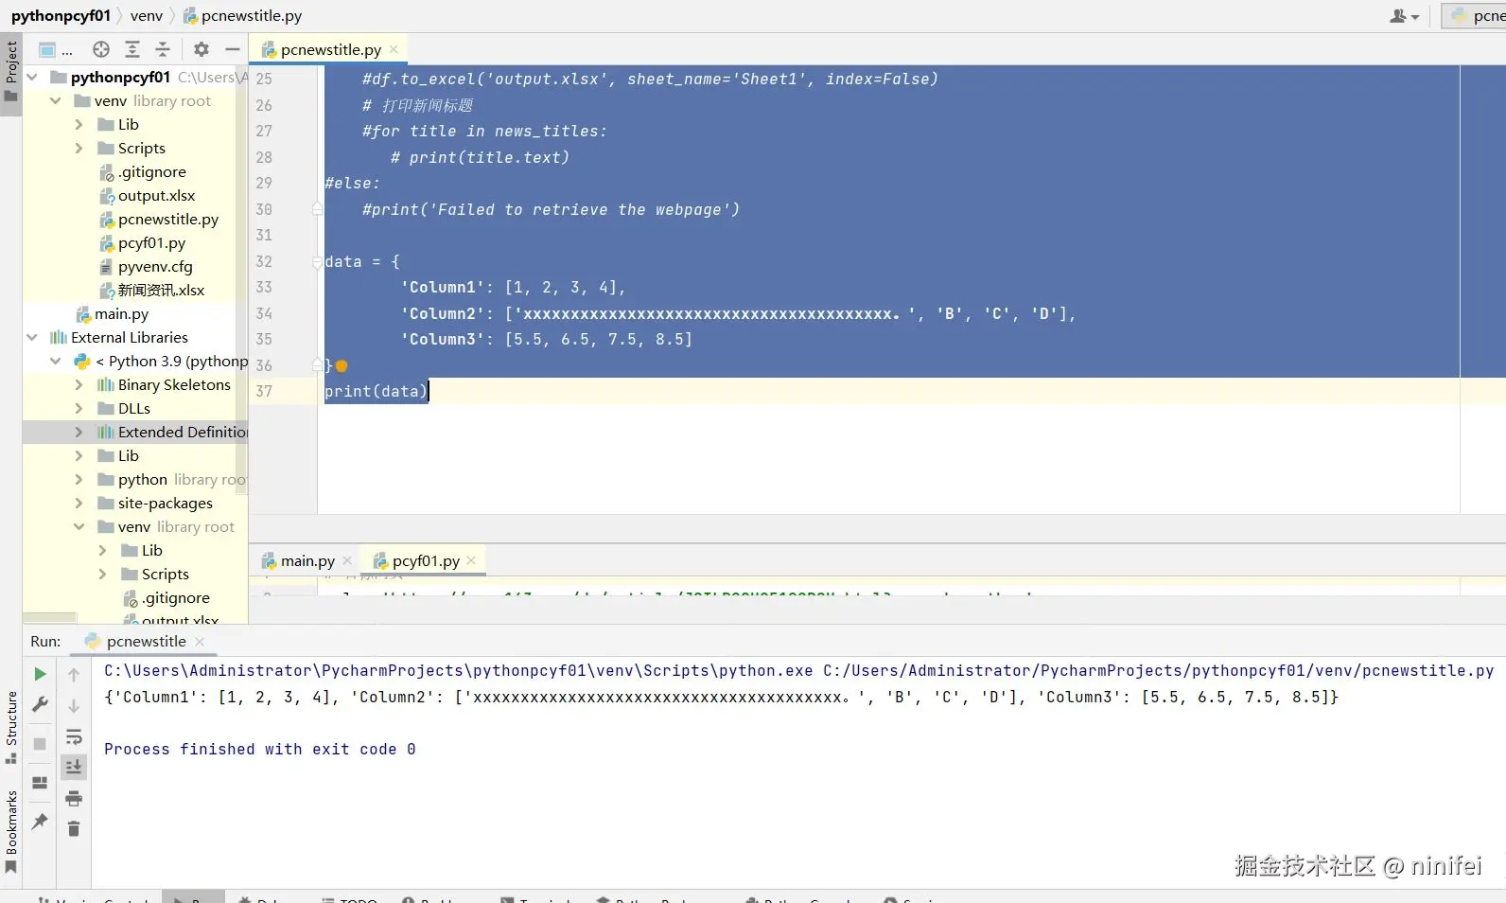Select the pcnewstitle Run tab
Image resolution: width=1506 pixels, height=903 pixels.
146,641
